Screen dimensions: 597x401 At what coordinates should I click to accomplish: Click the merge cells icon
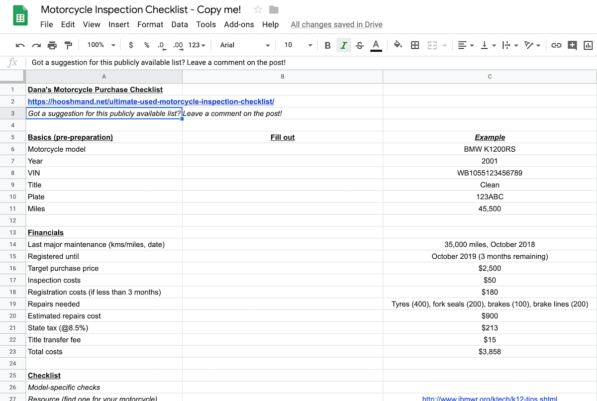(x=432, y=45)
